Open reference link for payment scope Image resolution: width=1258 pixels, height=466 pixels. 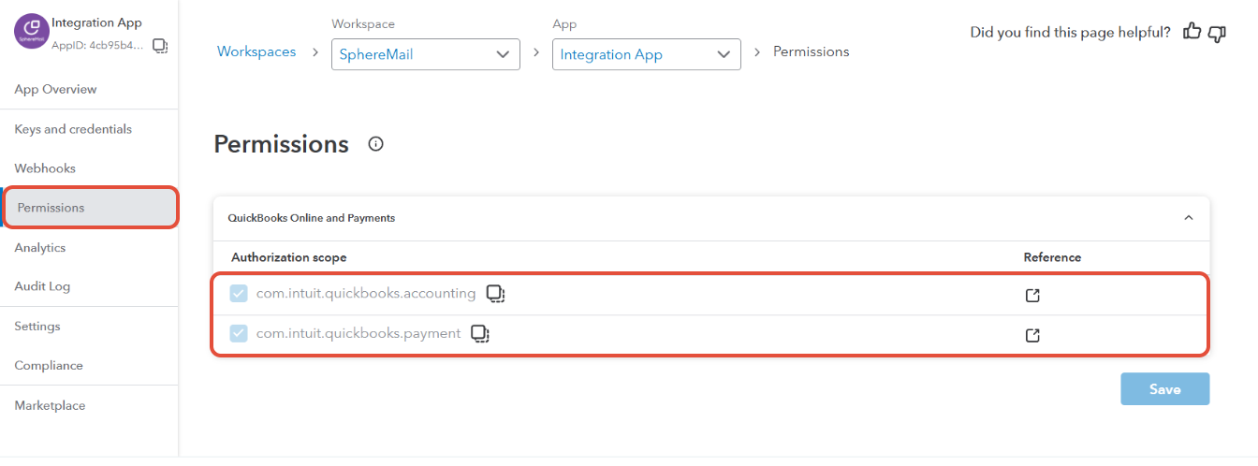pos(1032,335)
